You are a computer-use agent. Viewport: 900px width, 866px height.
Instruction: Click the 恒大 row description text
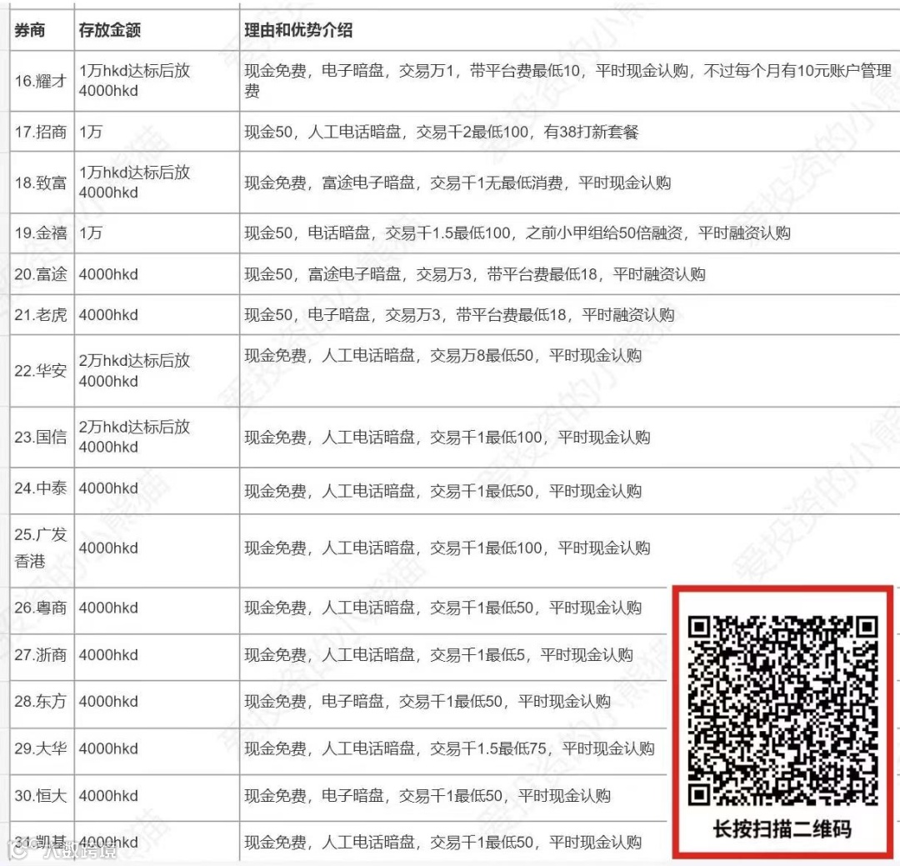coord(427,795)
